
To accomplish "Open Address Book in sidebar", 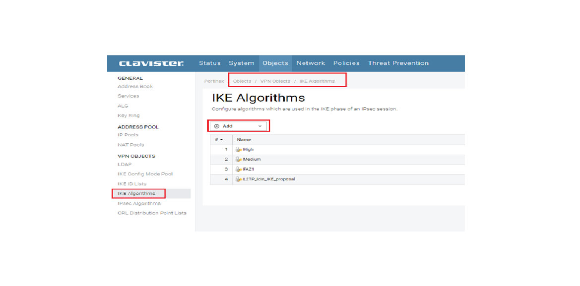I will coord(135,86).
